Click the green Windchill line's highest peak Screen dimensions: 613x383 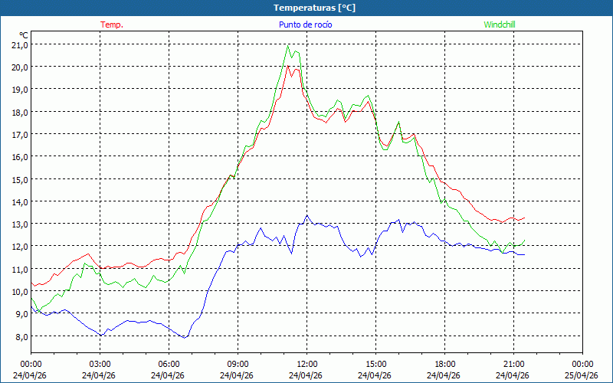288,45
